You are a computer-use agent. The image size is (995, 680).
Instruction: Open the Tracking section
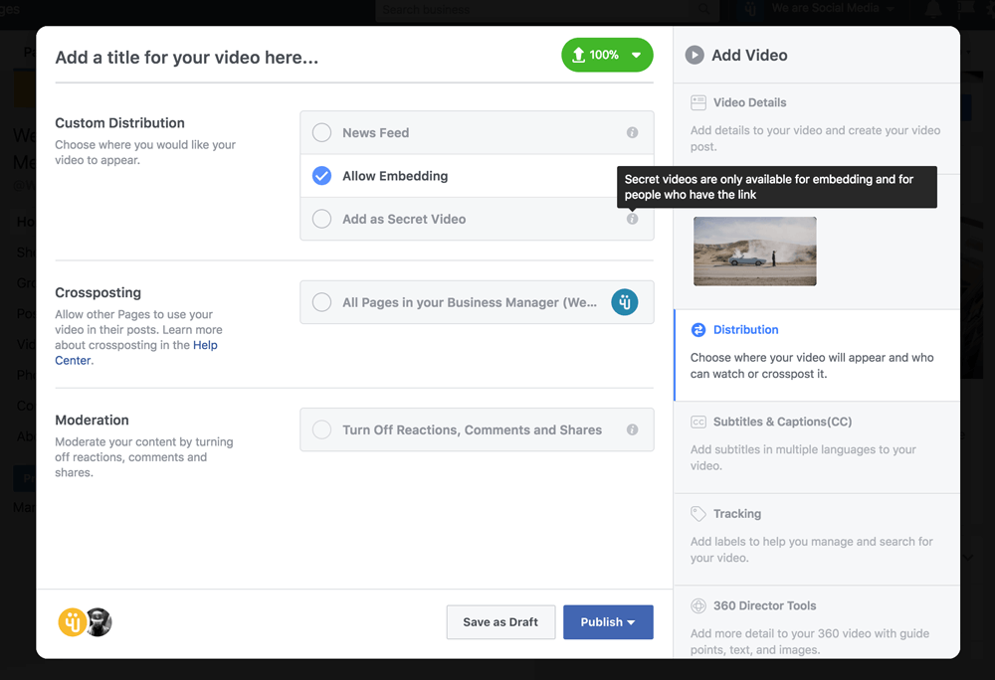tap(736, 514)
